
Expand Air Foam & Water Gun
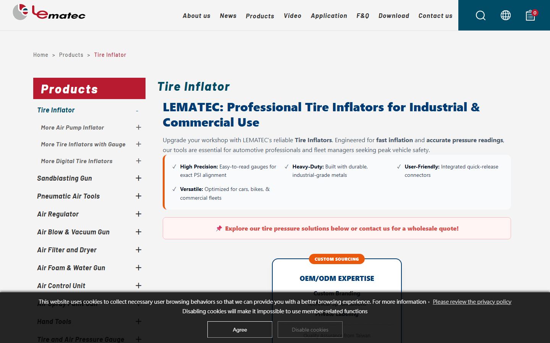pyautogui.click(x=139, y=268)
